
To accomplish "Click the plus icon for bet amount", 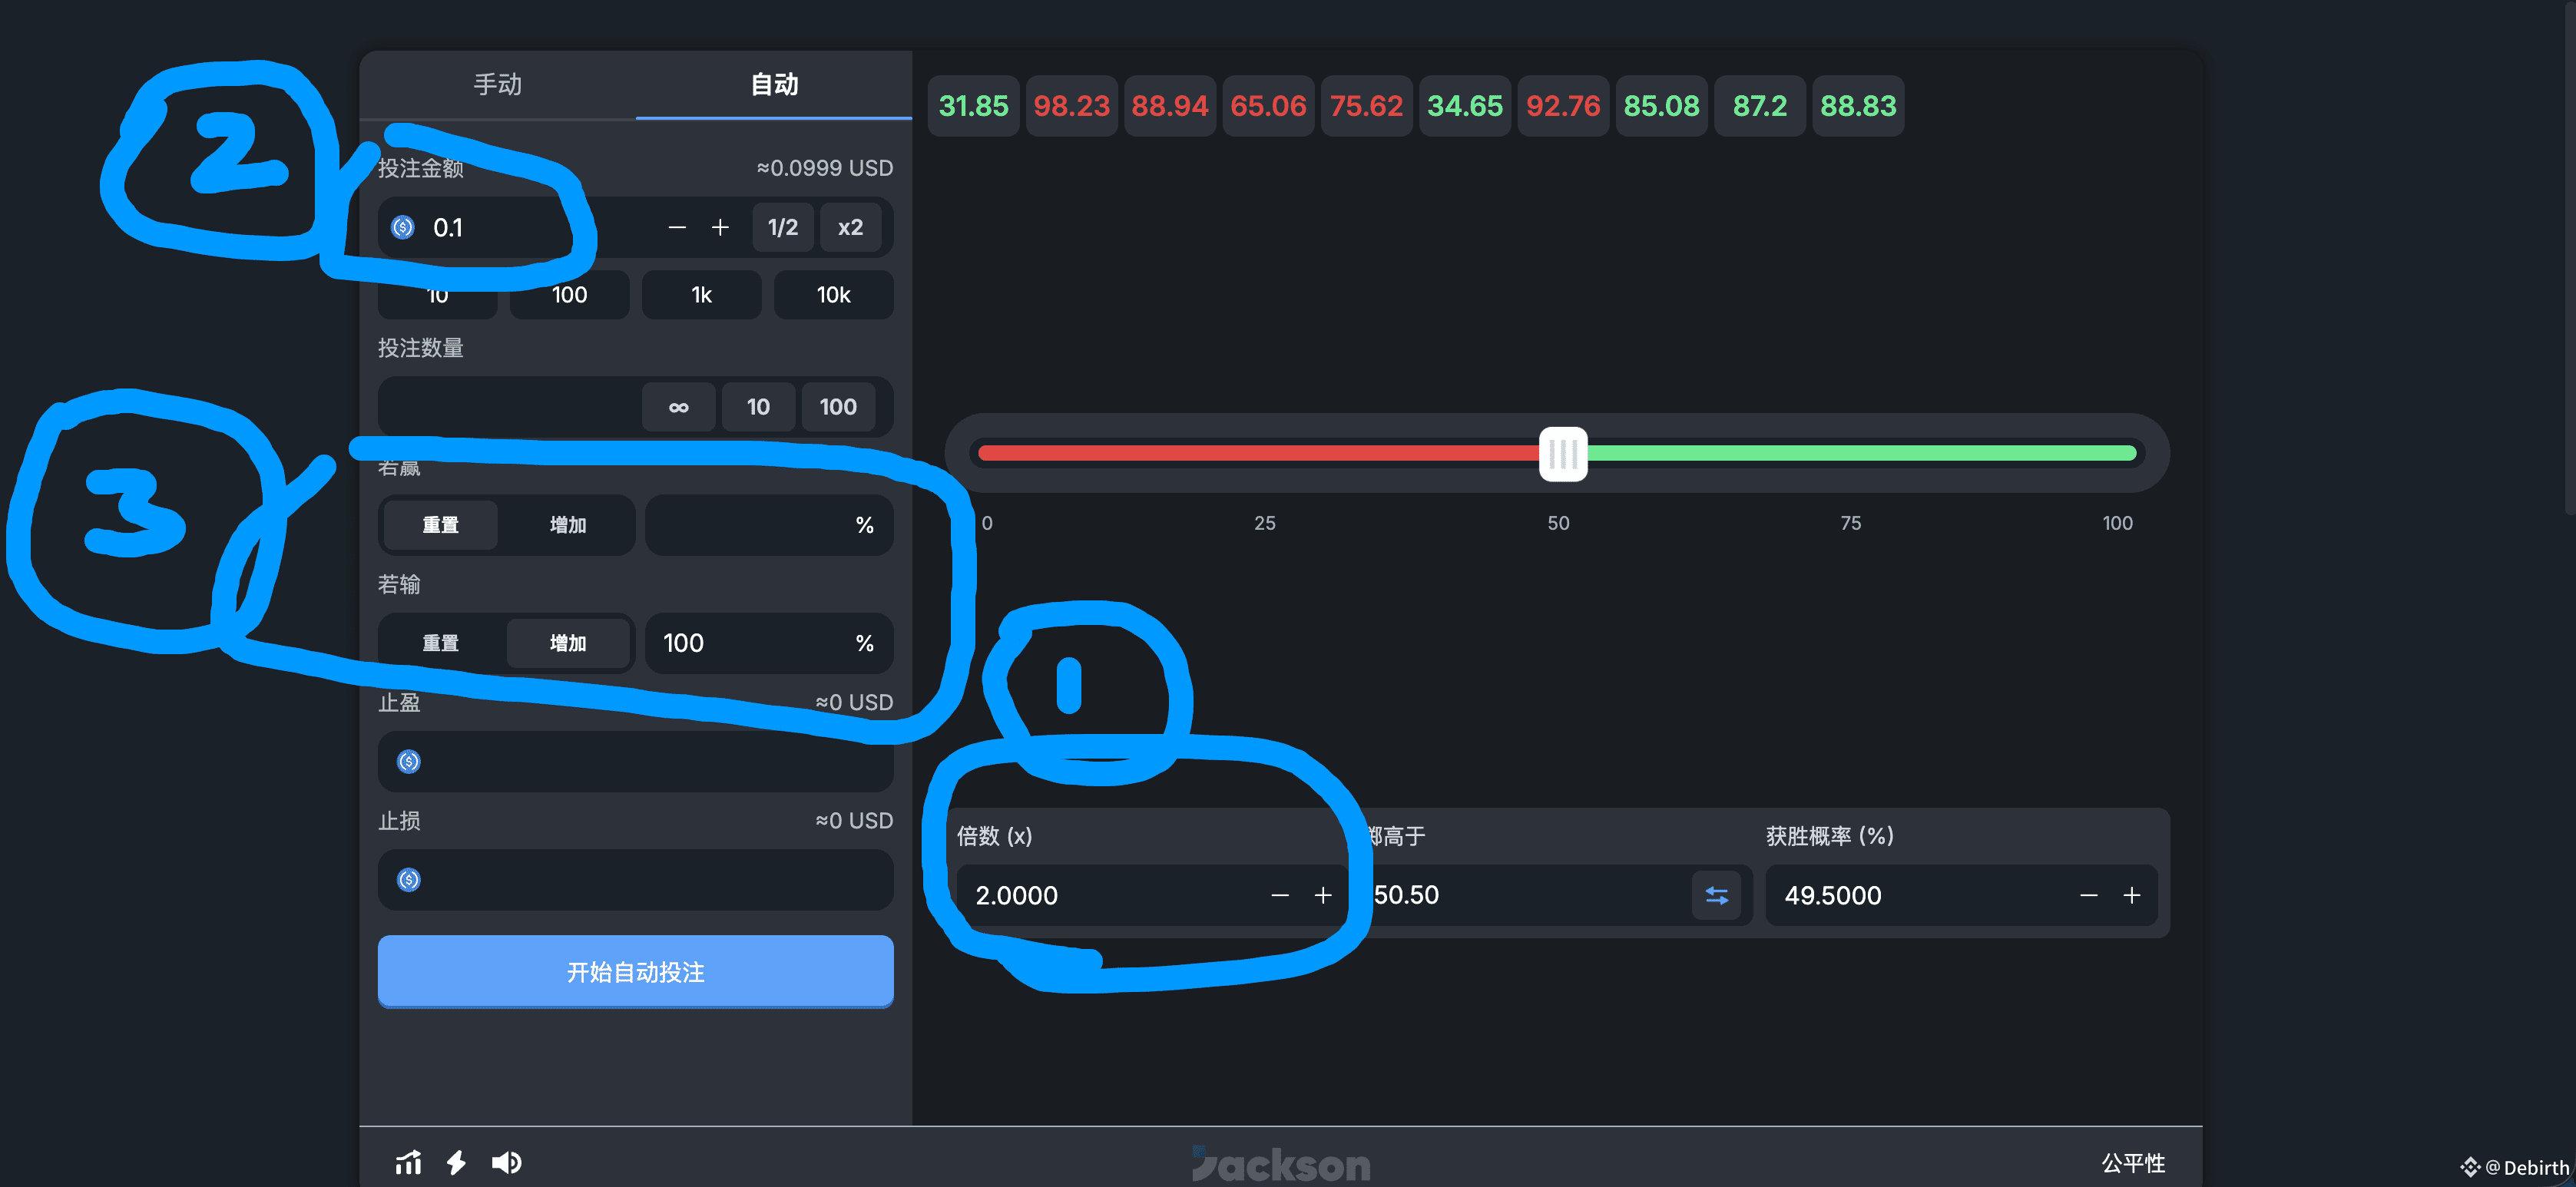I will click(x=720, y=227).
